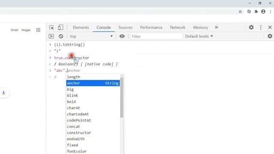Pick charAt from autocomplete list

pos(93,108)
